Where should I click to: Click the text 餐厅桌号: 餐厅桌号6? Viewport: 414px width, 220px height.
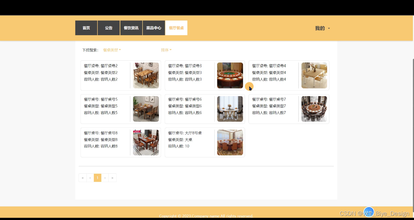point(185,99)
